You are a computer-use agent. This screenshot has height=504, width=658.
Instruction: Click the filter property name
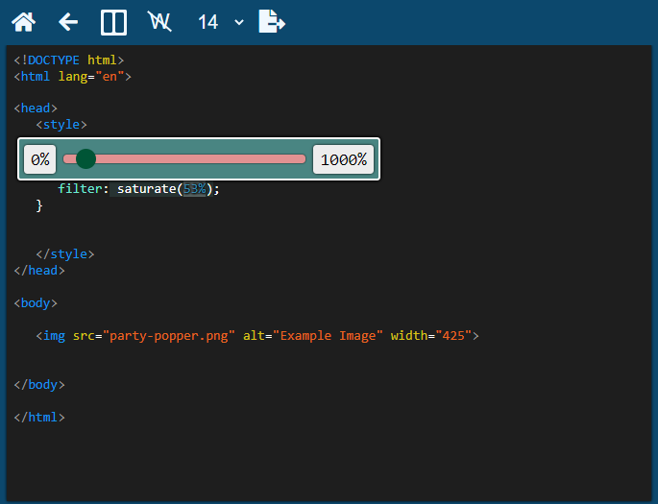click(80, 189)
